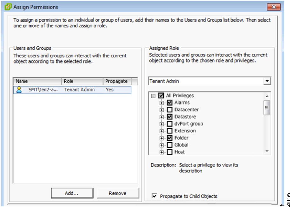Open the Tenant Admin role dropdown

click(267, 81)
